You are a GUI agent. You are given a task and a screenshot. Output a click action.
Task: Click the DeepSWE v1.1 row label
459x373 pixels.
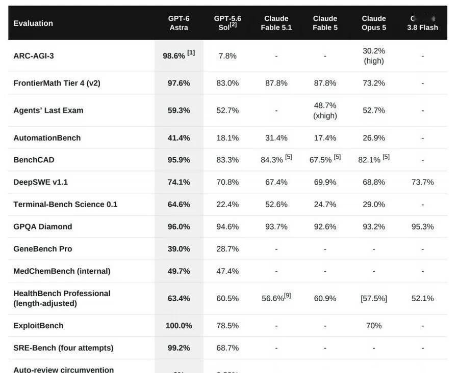point(40,182)
